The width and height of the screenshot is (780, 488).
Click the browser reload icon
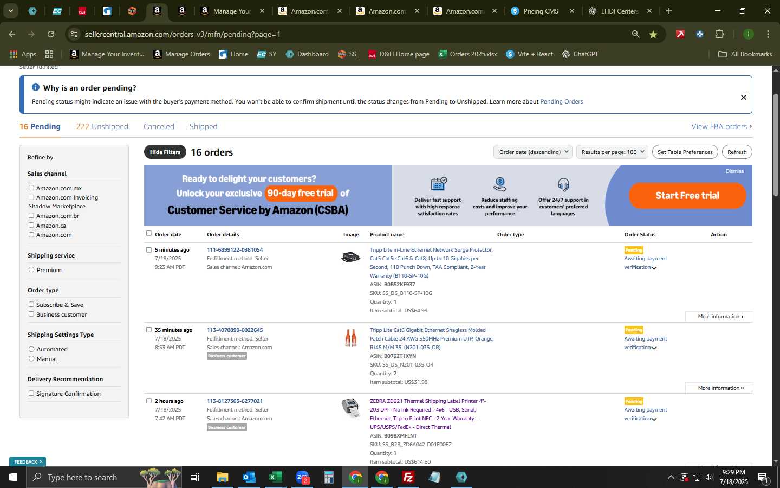coord(51,34)
